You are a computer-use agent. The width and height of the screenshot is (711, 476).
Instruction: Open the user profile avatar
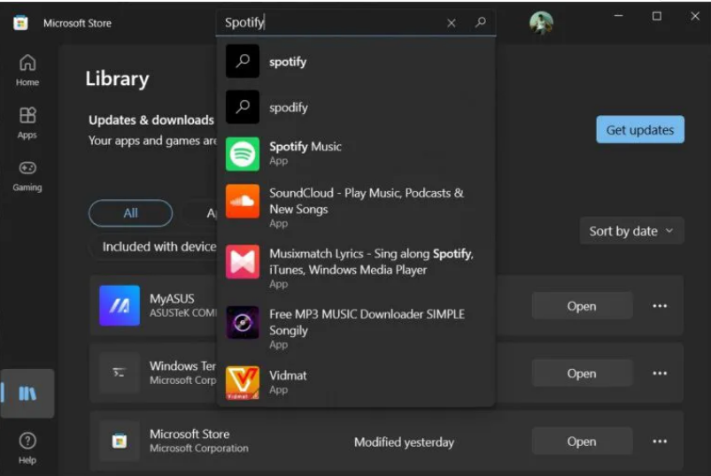(541, 23)
